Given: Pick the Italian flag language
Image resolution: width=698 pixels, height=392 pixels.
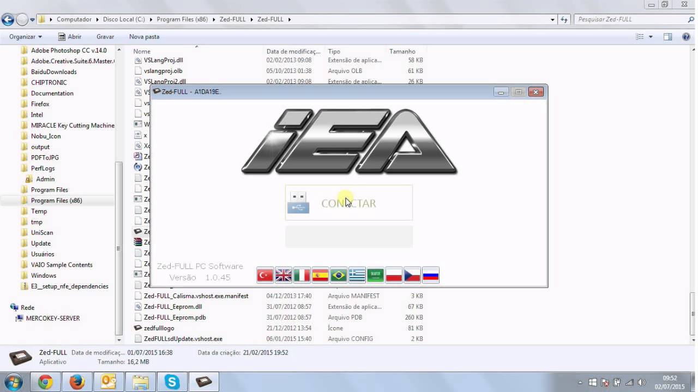Looking at the screenshot, I should 302,275.
